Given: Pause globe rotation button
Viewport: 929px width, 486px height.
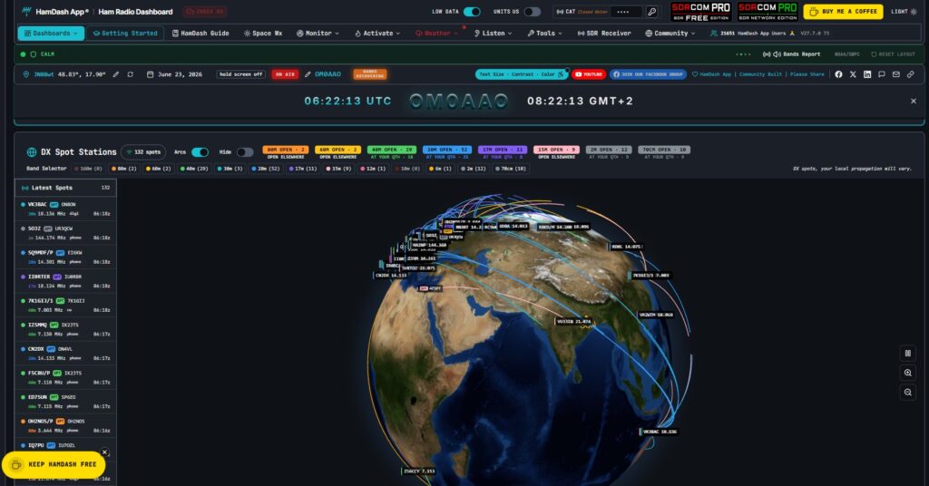Looking at the screenshot, I should point(907,354).
